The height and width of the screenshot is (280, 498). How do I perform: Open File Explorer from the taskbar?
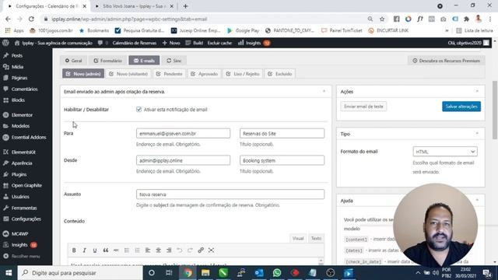pyautogui.click(x=205, y=273)
